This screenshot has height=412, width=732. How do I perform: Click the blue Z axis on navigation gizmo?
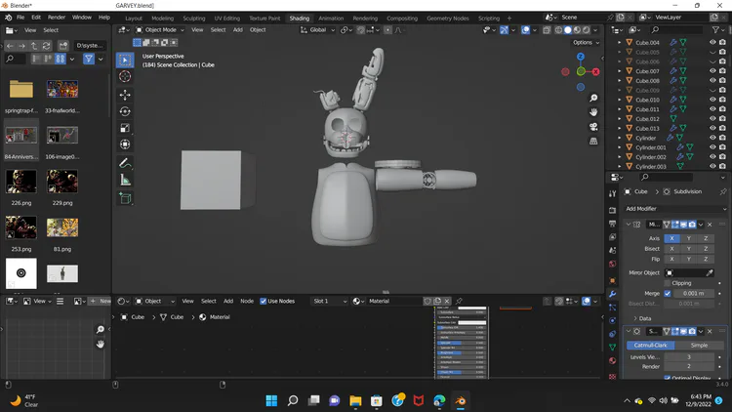click(581, 57)
